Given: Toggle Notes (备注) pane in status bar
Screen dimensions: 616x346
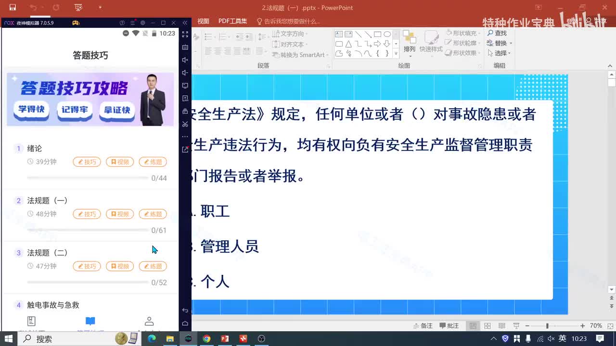Looking at the screenshot, I should pyautogui.click(x=423, y=326).
